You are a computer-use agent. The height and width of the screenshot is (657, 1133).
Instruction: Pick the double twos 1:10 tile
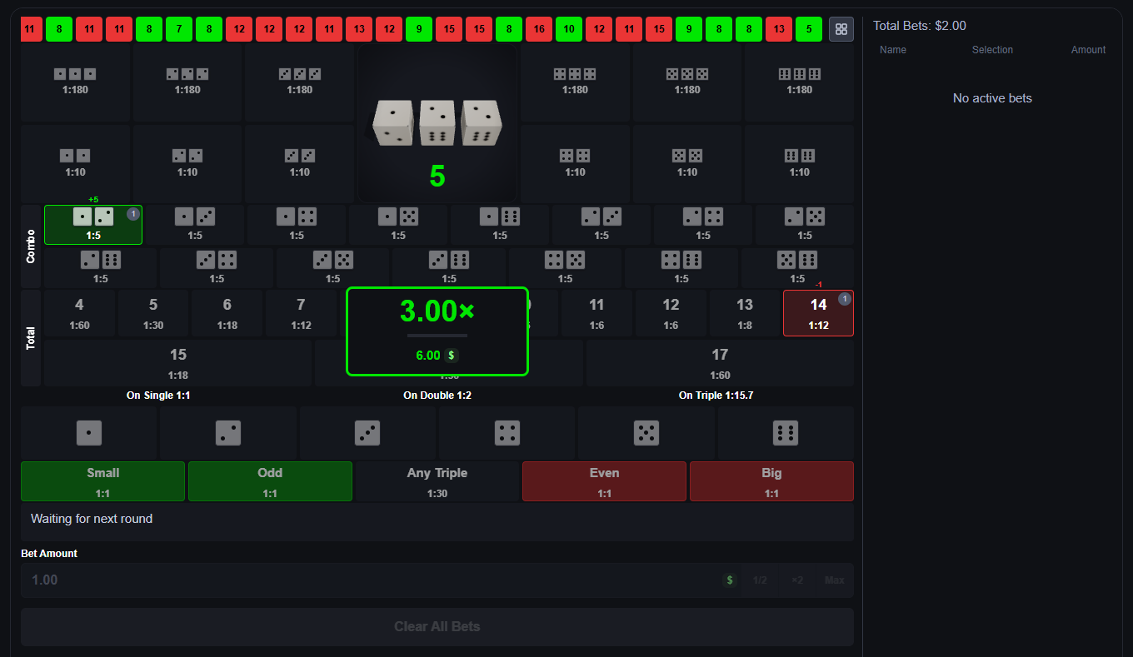pos(187,163)
